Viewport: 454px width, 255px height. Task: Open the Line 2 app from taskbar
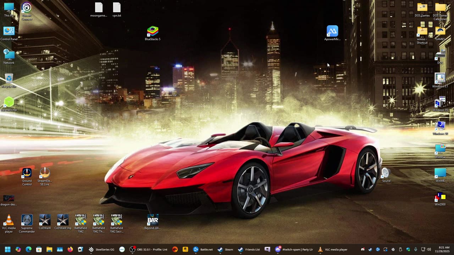(x=122, y=249)
